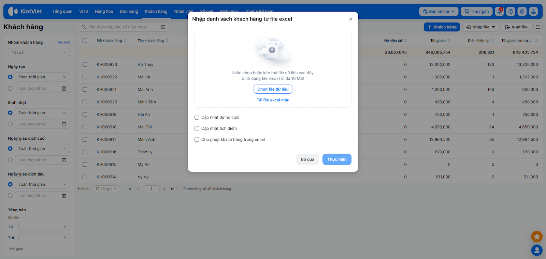Viewport: 546px width, 259px height.
Task: Open the column display settings icon
Action: point(538,27)
